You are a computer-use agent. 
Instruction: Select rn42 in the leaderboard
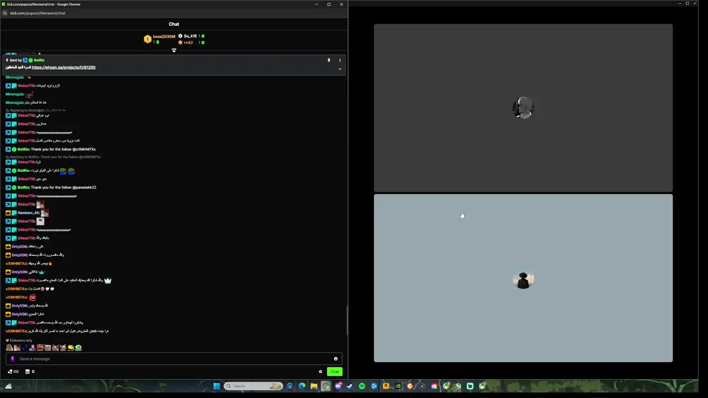tap(189, 43)
